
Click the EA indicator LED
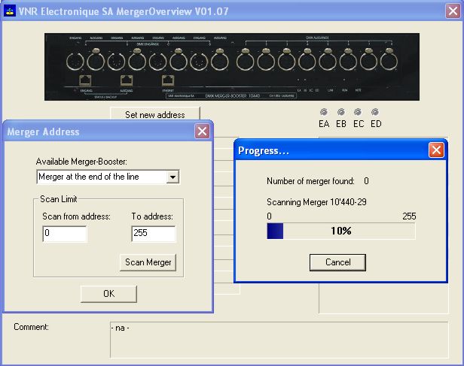(x=324, y=112)
